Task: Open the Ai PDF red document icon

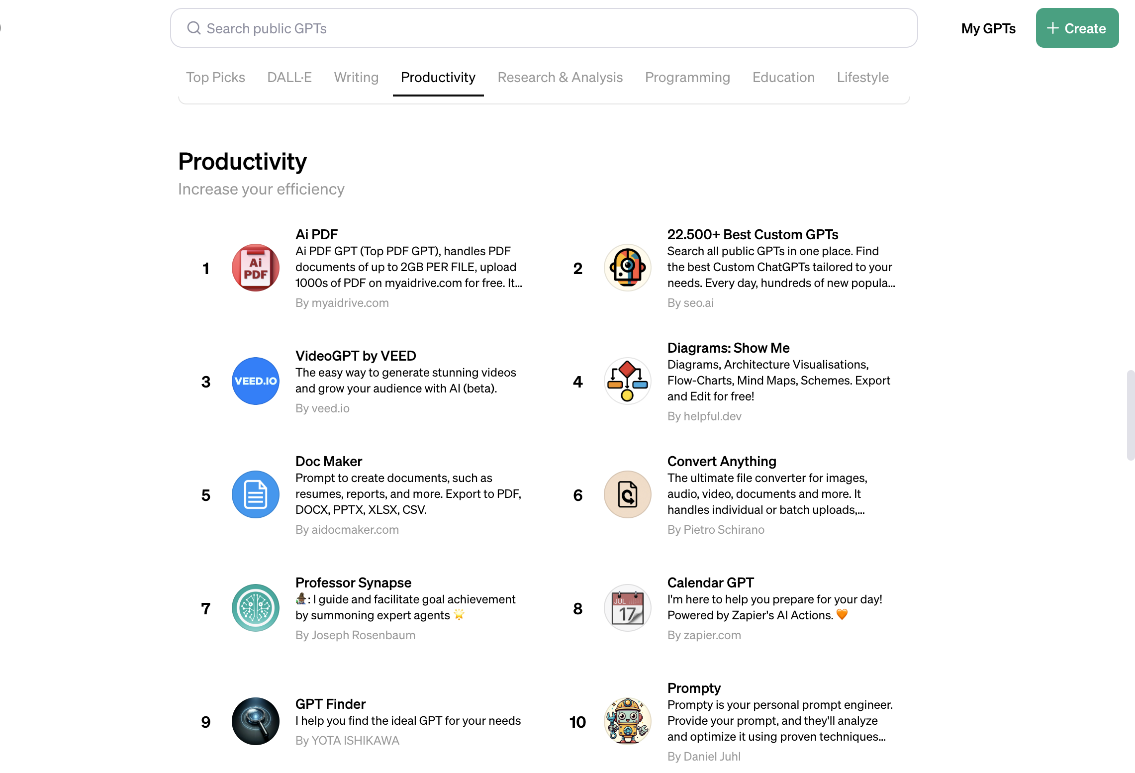Action: tap(256, 268)
